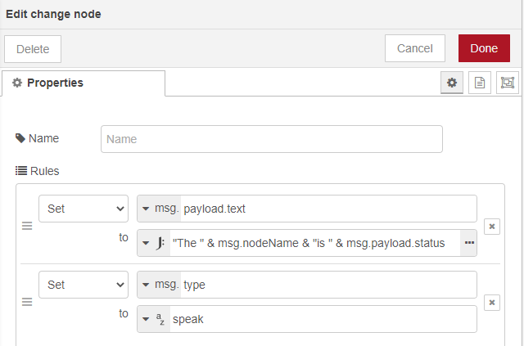Viewport: 524px width, 346px height.
Task: Click into the Name input field
Action: pos(271,139)
